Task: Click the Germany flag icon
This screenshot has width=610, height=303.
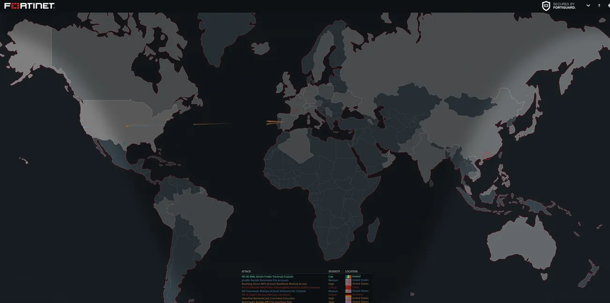Action: pyautogui.click(x=348, y=295)
